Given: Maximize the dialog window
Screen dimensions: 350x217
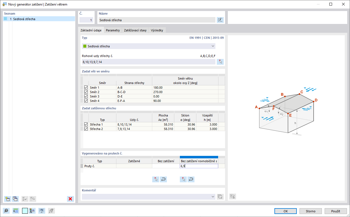Looking at the screenshot, I should coord(331,4).
